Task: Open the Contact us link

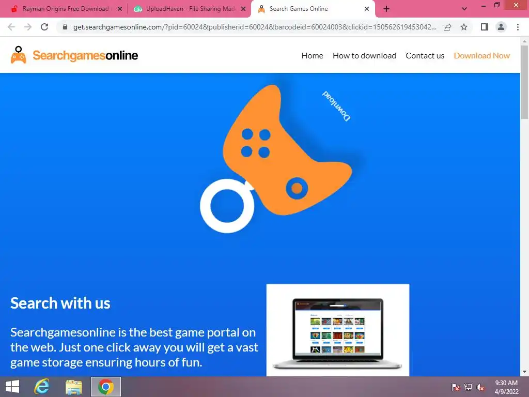Action: (x=425, y=56)
